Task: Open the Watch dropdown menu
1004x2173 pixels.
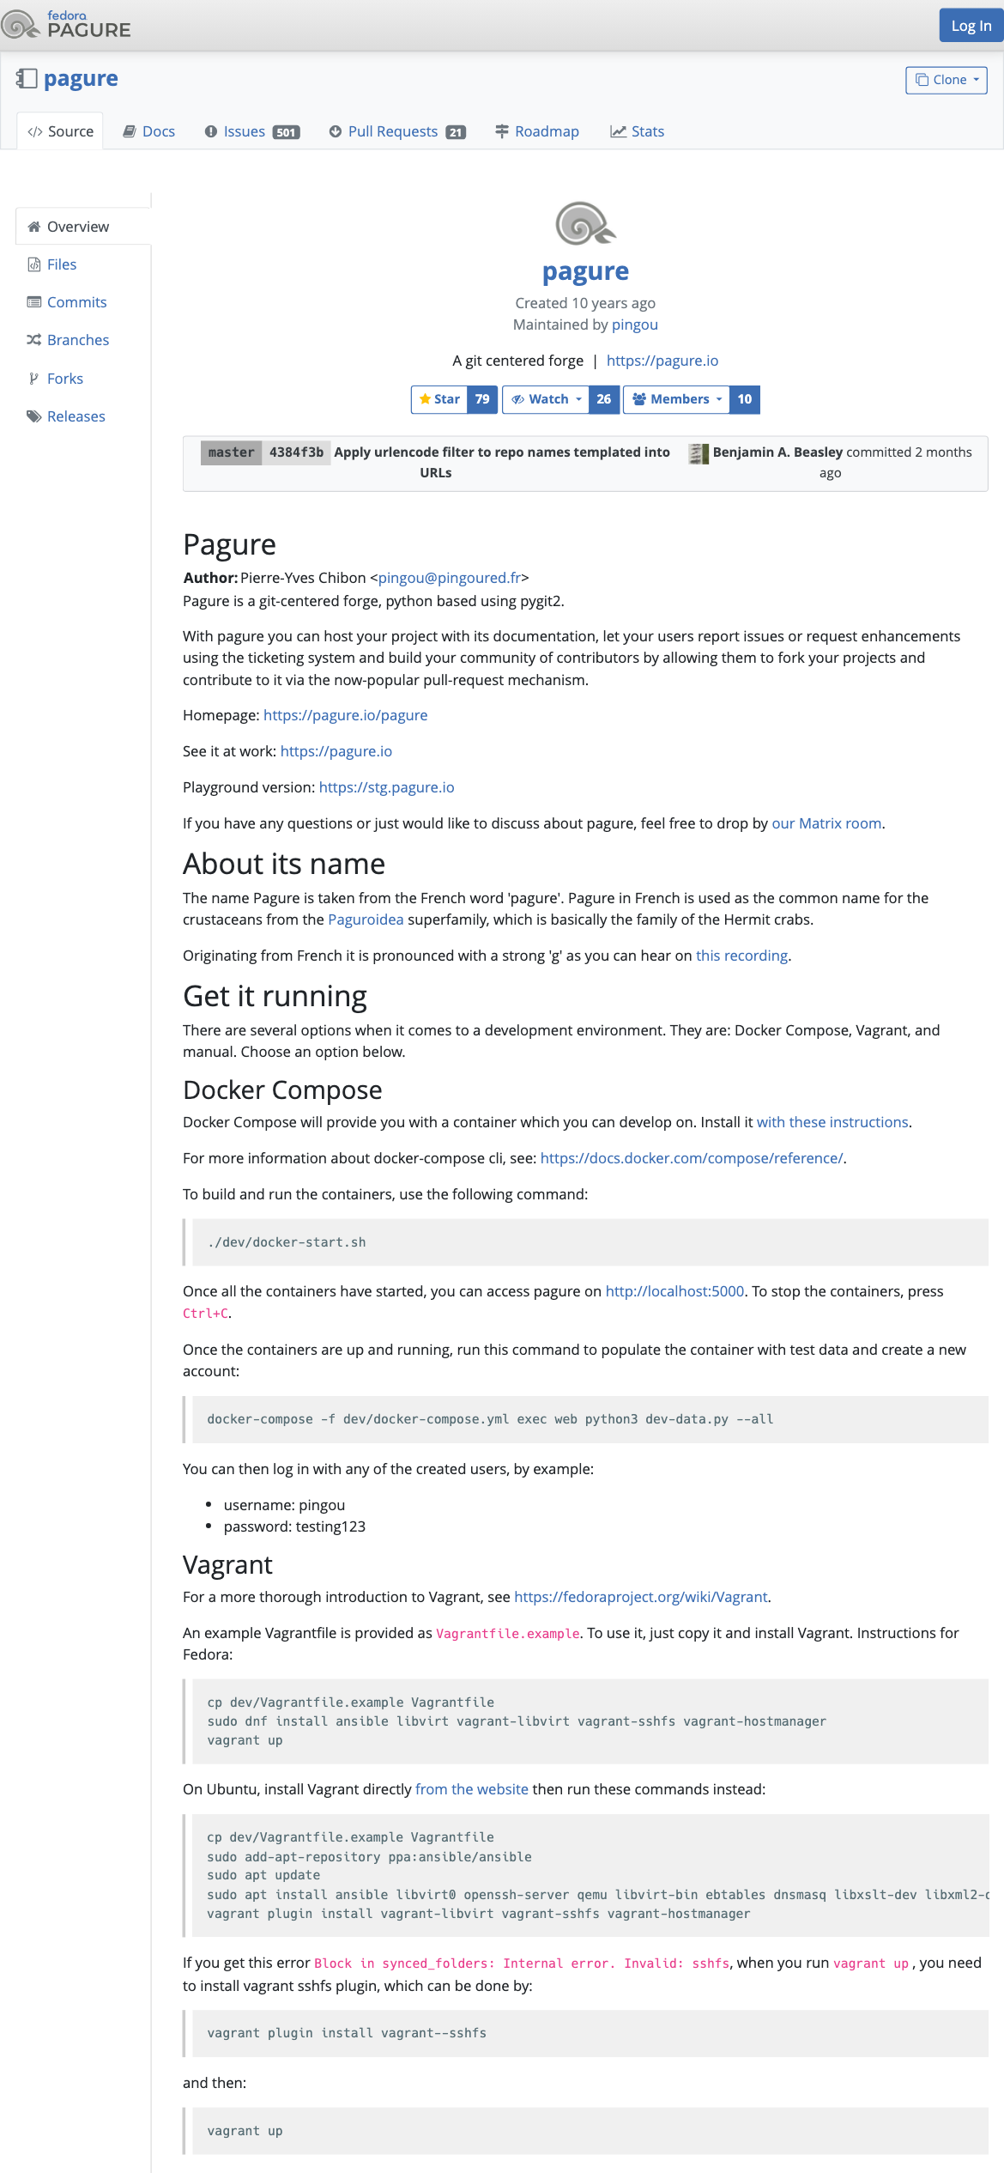Action: [x=546, y=399]
